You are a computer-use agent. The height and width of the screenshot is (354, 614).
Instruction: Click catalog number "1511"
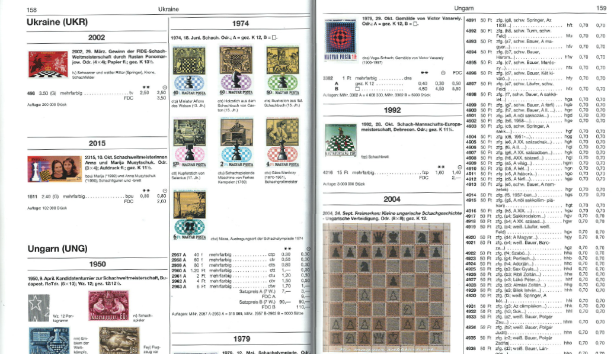click(x=32, y=197)
